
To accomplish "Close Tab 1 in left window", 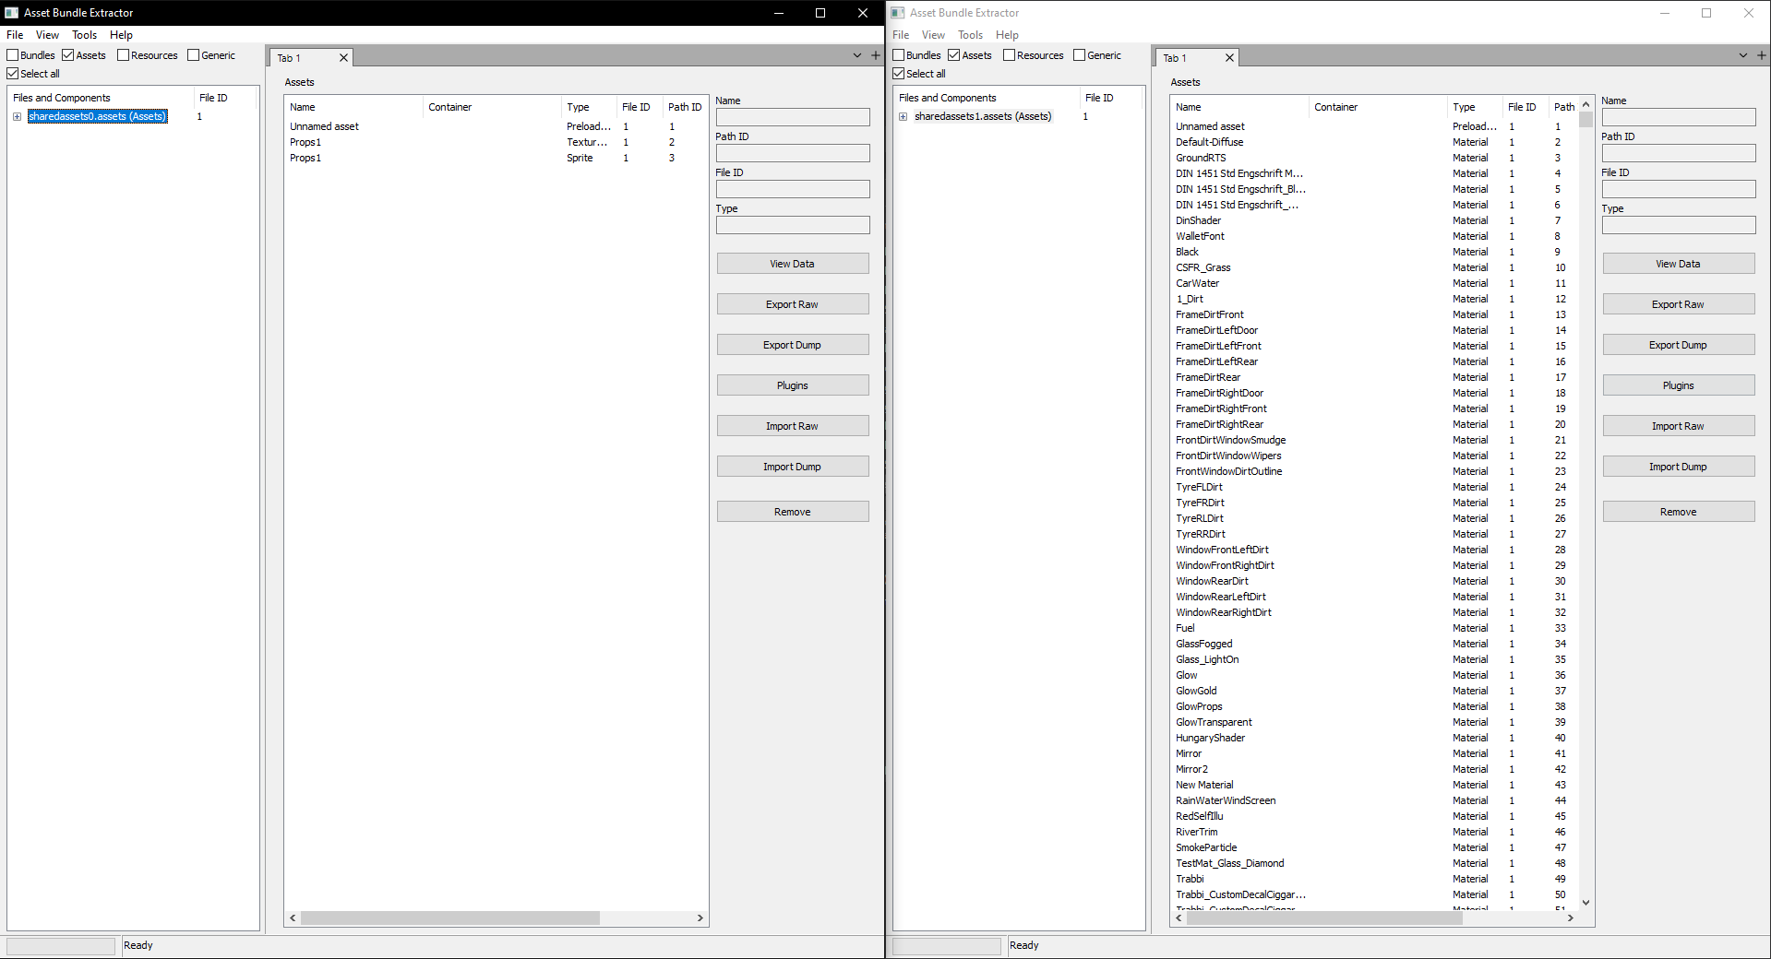I will [343, 58].
